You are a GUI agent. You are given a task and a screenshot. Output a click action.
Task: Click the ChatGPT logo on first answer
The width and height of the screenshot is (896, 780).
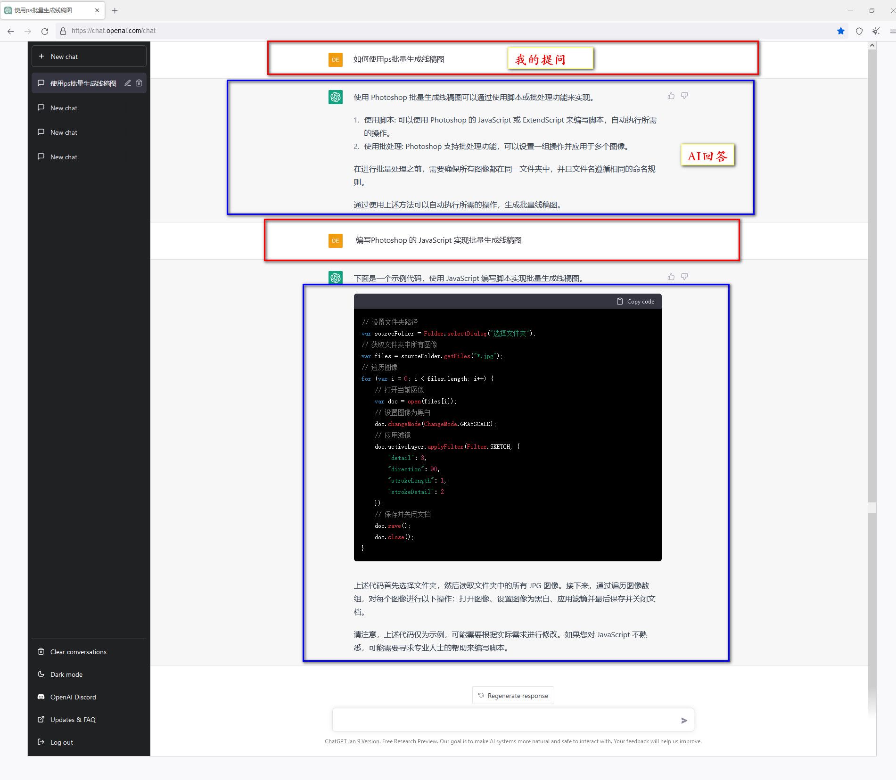tap(335, 97)
